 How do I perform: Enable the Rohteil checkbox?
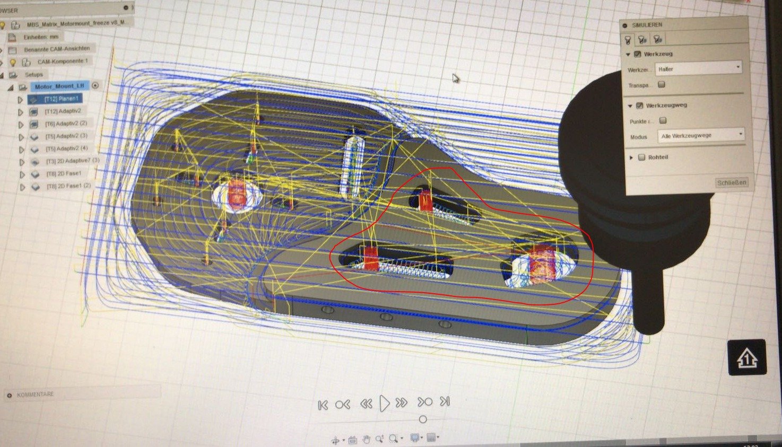click(642, 157)
